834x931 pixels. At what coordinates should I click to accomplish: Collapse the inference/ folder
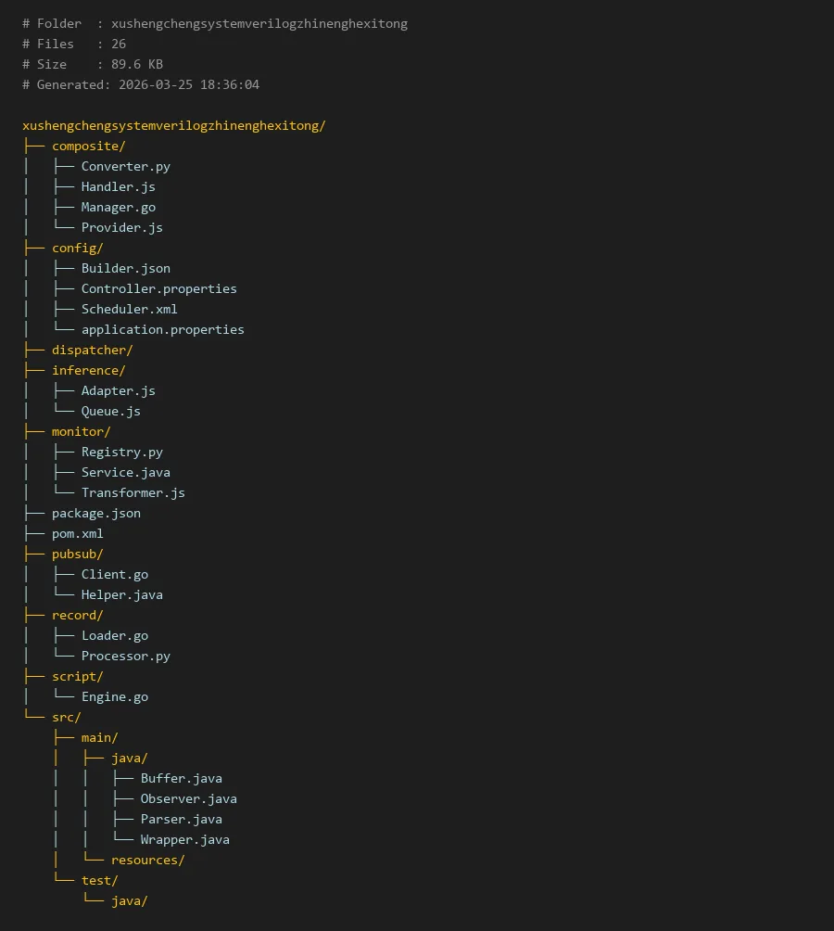click(88, 370)
